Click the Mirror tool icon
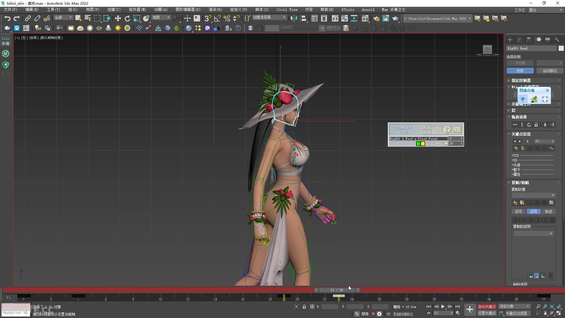The image size is (565, 318). coord(293,19)
